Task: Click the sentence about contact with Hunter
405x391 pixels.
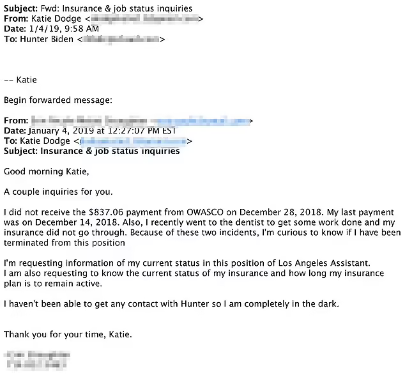Action: pyautogui.click(x=171, y=304)
